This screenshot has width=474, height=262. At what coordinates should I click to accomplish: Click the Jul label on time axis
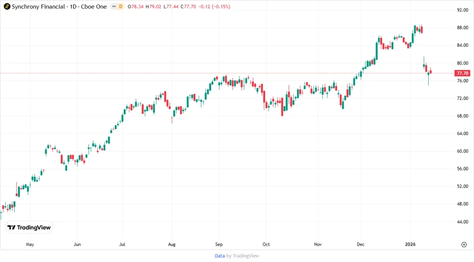click(122, 244)
